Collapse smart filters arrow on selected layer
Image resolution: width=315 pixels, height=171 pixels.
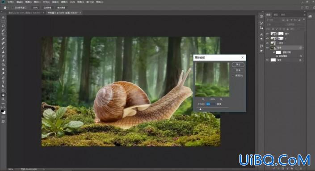[303, 48]
